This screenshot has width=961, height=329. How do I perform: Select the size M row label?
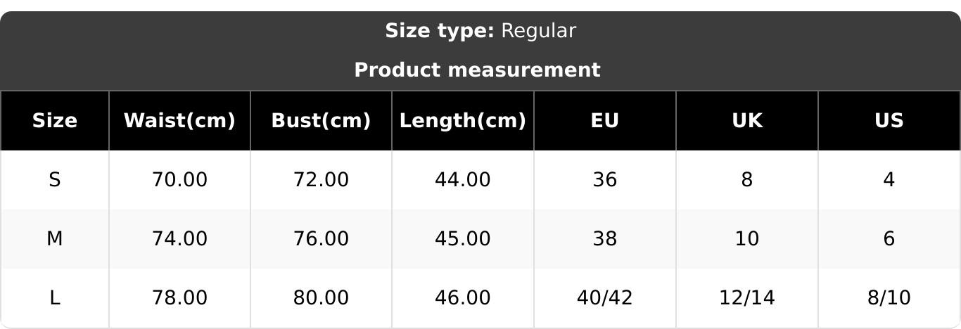pos(54,239)
